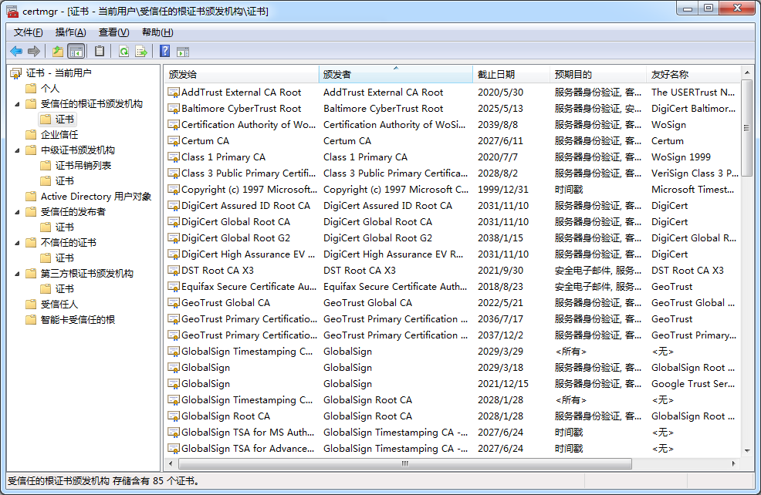The image size is (761, 495).
Task: Sort by the 颁发者 column header
Action: click(395, 74)
